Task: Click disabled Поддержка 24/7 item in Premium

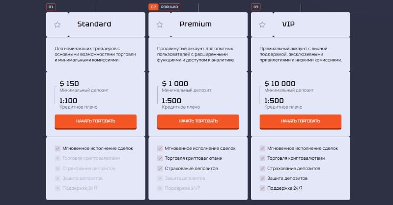Action: coord(182,188)
